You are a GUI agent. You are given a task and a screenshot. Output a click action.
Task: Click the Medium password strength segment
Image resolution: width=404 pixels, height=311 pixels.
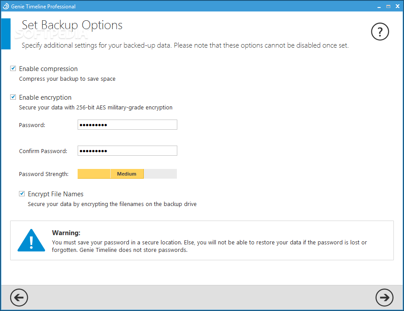pyautogui.click(x=127, y=174)
